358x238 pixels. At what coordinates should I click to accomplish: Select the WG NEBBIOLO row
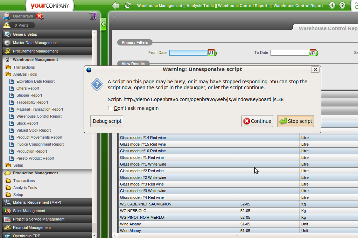(238, 211)
